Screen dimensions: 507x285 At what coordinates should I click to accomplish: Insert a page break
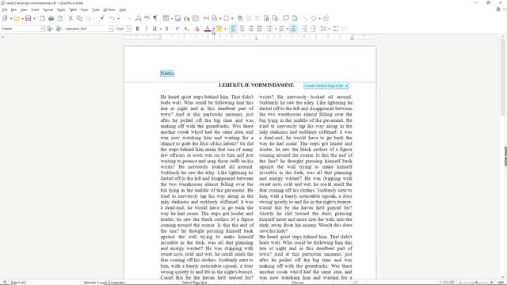206,18
